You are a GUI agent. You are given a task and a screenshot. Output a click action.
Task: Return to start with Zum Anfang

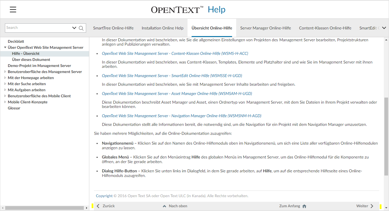(293, 206)
